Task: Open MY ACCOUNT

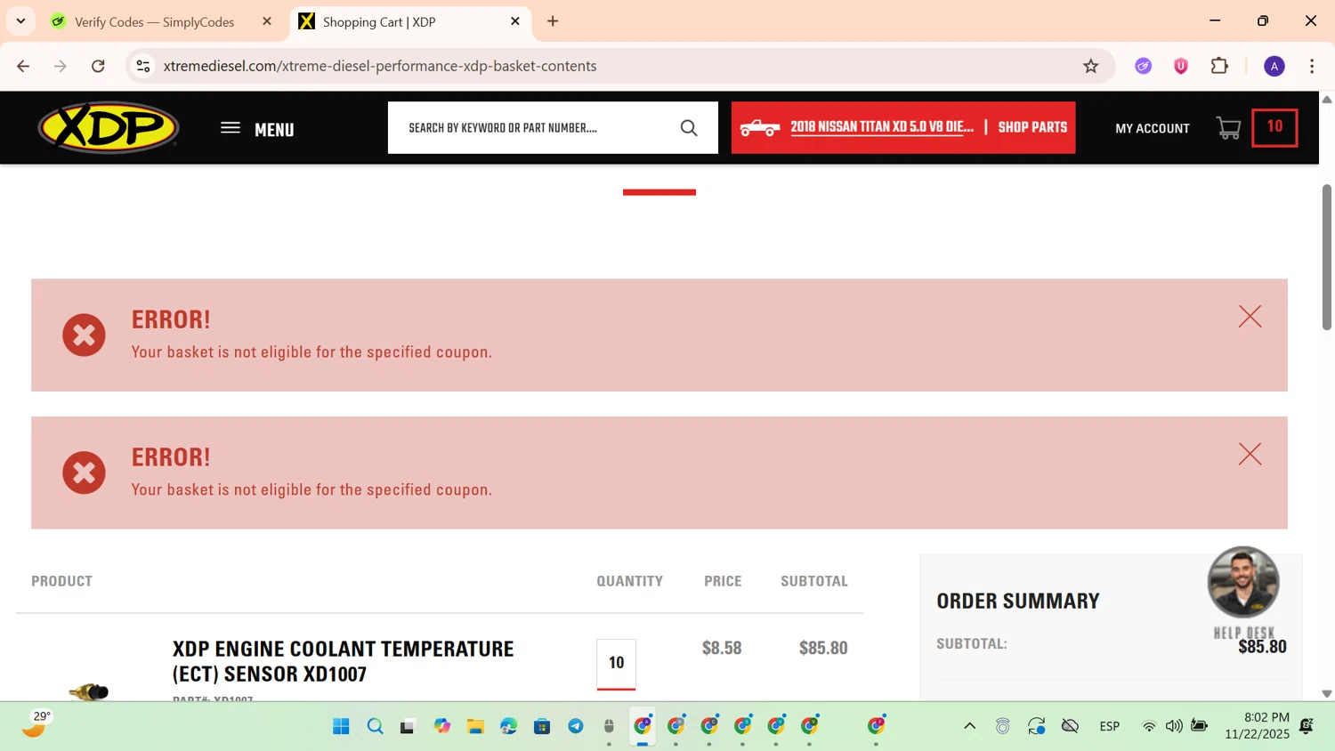Action: (1152, 128)
